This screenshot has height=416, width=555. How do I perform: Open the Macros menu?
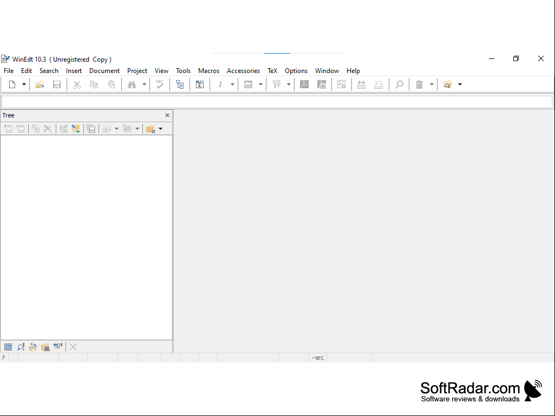[x=209, y=71]
